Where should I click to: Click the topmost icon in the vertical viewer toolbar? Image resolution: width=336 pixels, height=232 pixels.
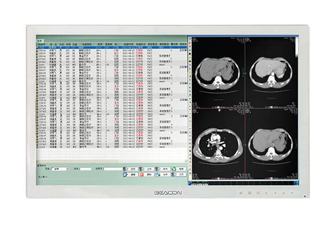pos(190,39)
